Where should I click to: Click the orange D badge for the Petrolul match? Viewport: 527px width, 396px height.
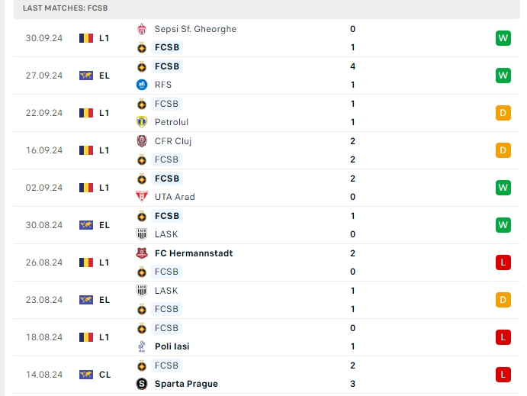pyautogui.click(x=503, y=113)
